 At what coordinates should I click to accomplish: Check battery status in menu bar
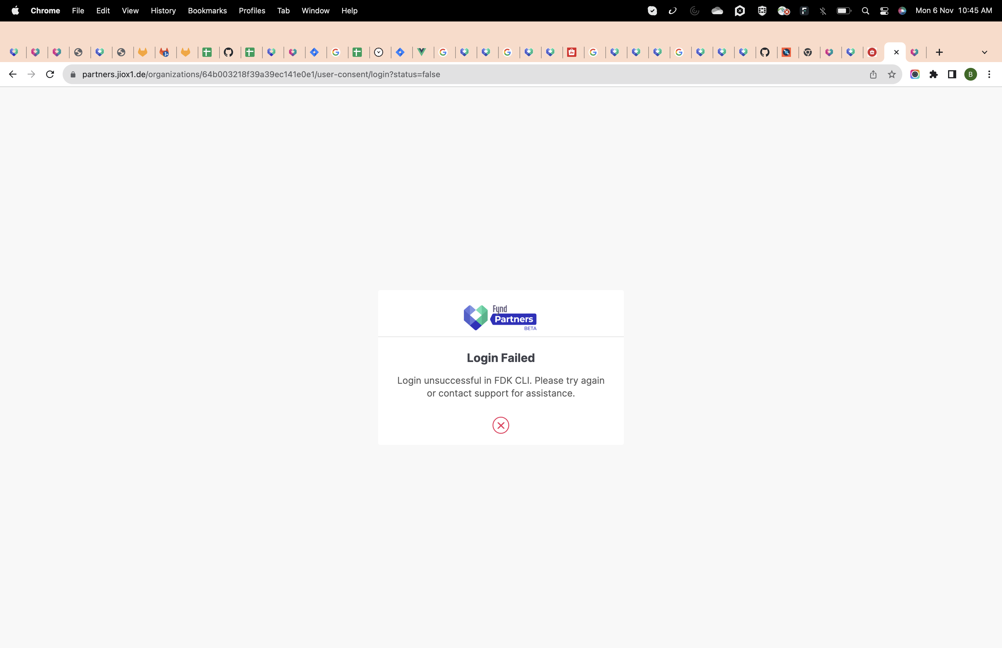[843, 10]
